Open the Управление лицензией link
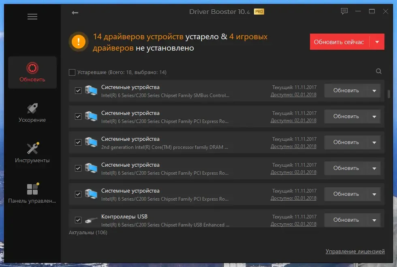The image size is (397, 267). 355,251
